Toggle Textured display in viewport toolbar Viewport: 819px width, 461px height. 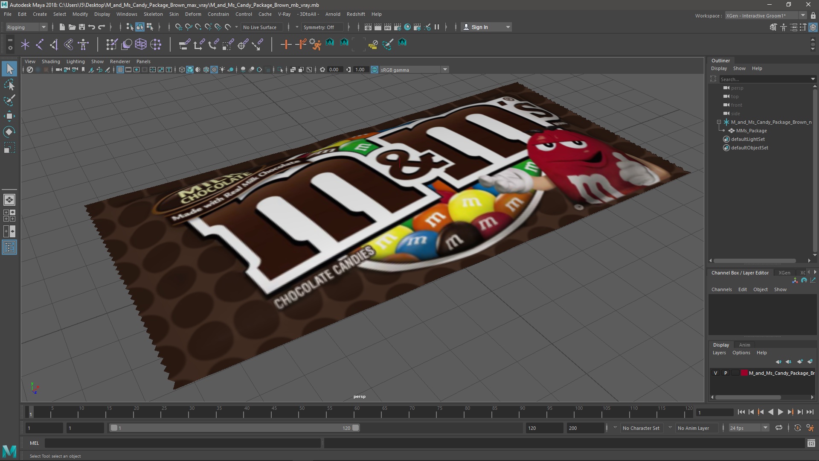(214, 70)
